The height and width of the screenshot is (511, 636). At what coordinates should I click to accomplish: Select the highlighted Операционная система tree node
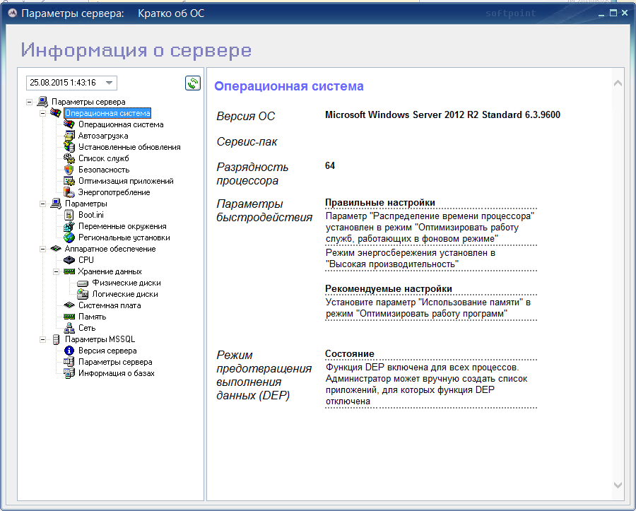[x=107, y=113]
